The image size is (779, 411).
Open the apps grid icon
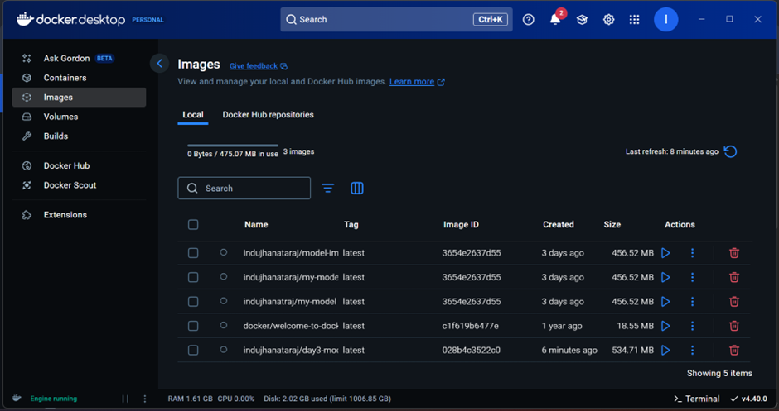tap(635, 19)
